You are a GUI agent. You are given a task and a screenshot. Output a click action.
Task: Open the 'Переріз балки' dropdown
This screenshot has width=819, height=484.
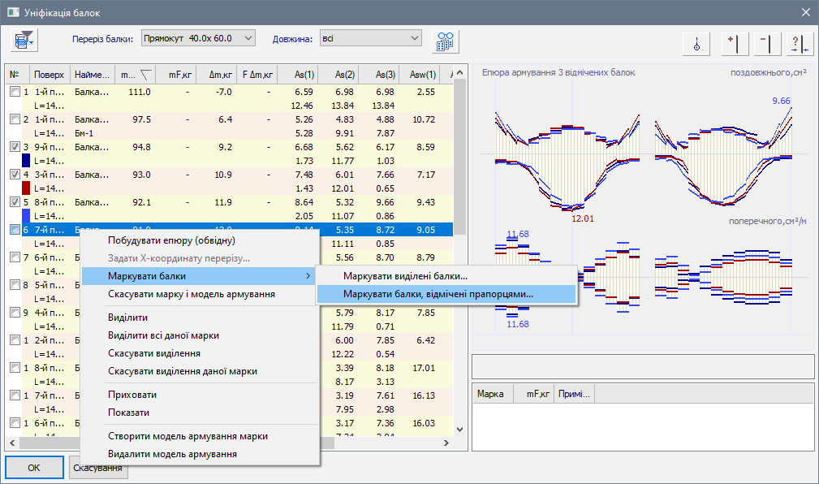(x=198, y=38)
